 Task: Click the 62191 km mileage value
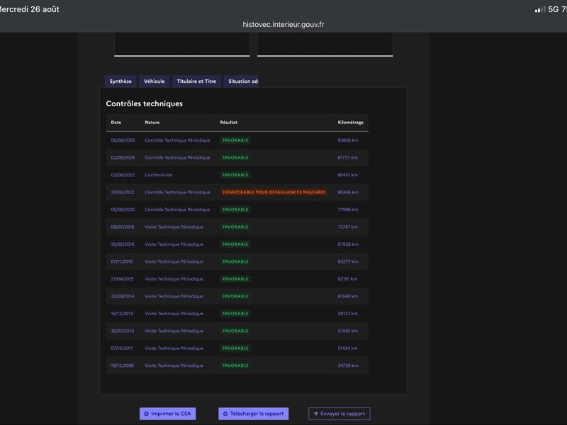pyautogui.click(x=347, y=279)
